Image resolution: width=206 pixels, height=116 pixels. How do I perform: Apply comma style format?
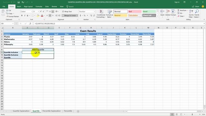87,15
